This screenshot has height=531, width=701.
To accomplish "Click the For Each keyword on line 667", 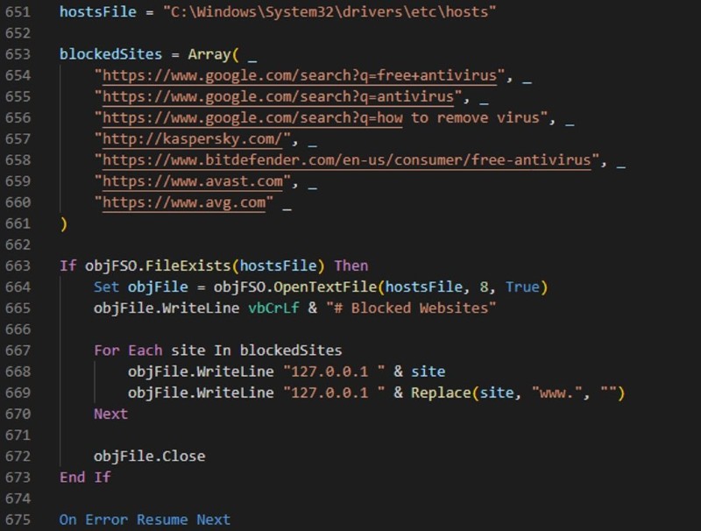I will (x=128, y=350).
